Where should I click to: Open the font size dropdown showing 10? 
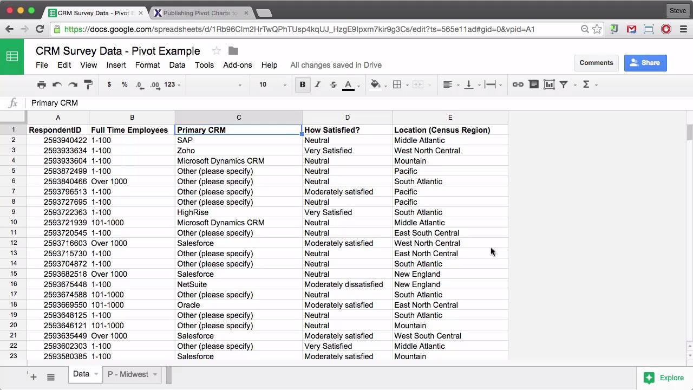[272, 84]
